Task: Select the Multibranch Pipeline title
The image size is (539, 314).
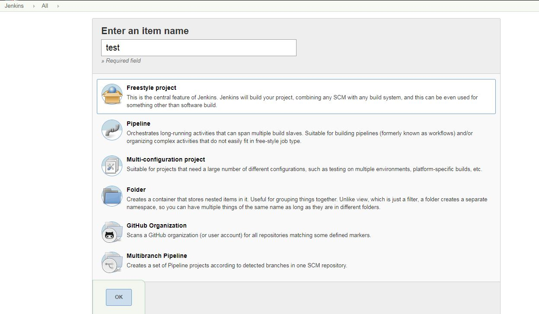Action: pos(157,256)
